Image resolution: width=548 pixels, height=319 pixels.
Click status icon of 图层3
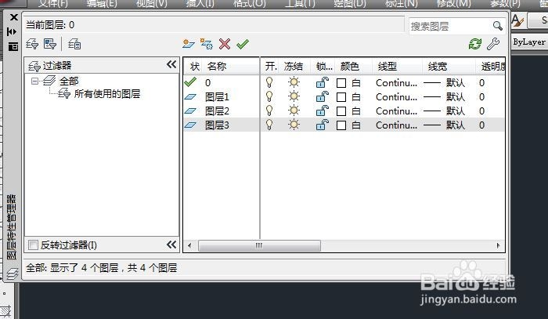point(190,125)
